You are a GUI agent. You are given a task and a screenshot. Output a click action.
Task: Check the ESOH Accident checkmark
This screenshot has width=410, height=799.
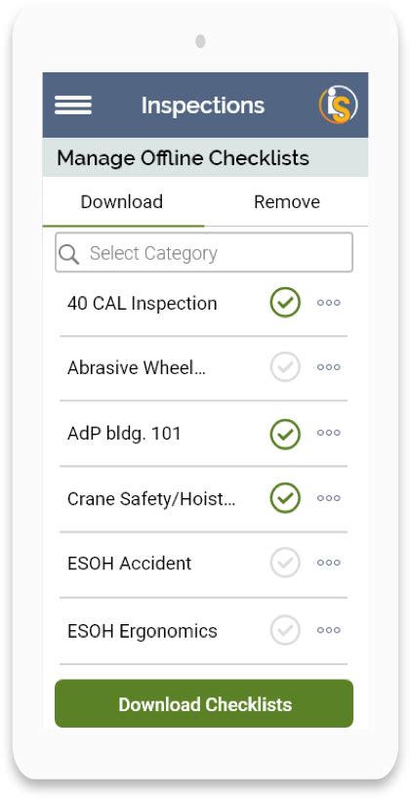pyautogui.click(x=285, y=563)
